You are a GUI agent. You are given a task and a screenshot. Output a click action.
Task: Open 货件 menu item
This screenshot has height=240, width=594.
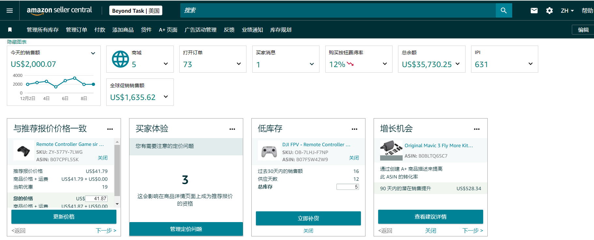(146, 30)
